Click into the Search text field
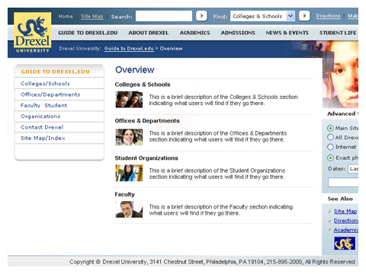Viewport: 366px width, 274px height. 164,16
